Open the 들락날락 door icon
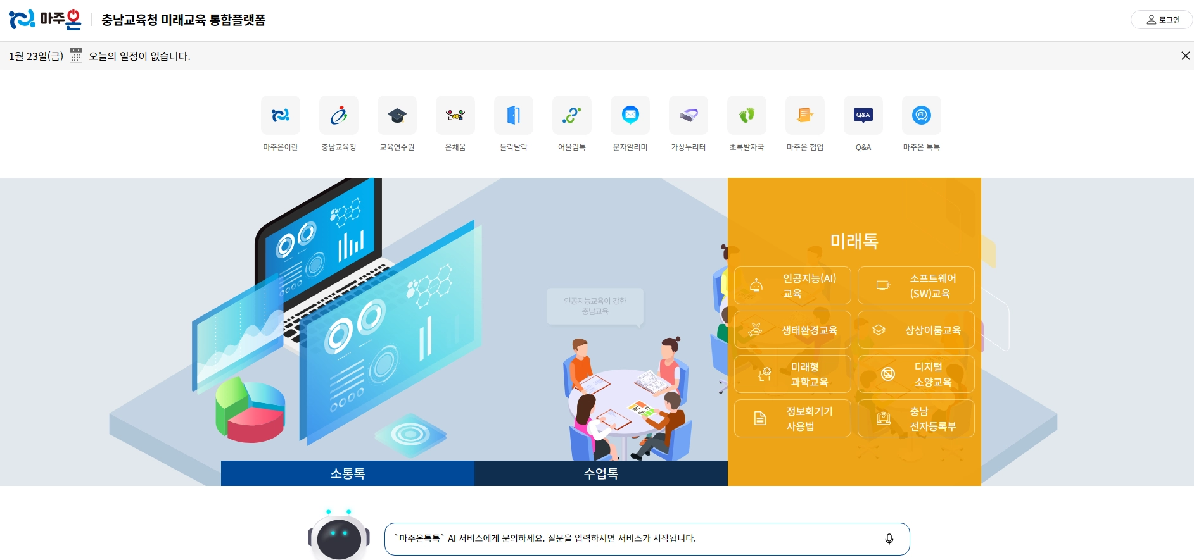 tap(514, 115)
